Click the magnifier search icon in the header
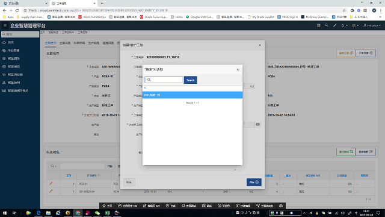The image size is (385, 217). 326,25
